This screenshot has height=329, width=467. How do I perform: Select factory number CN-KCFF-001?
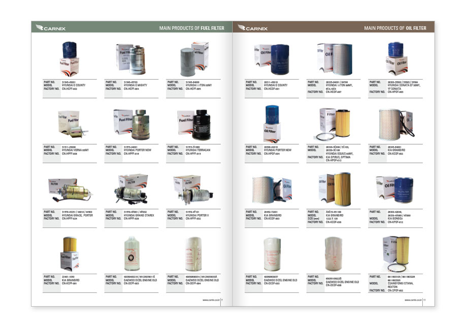pos(69,283)
